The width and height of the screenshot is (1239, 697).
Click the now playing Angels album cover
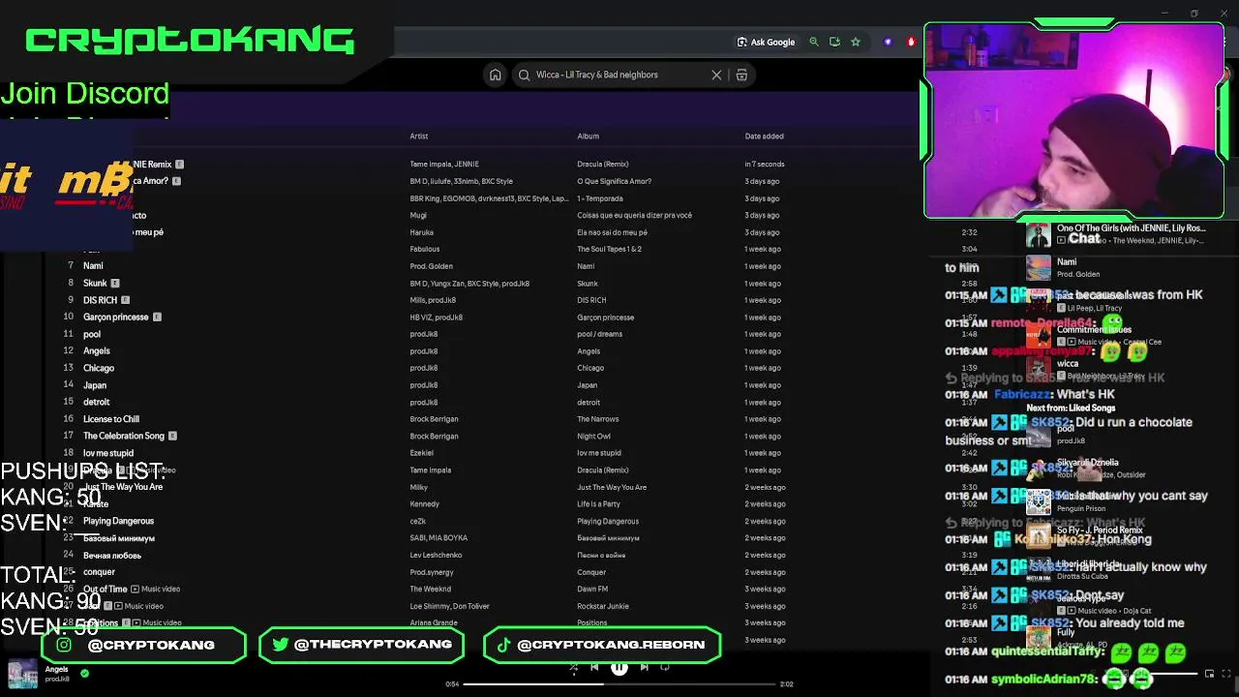(x=22, y=674)
